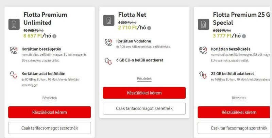Expand Részletek under Flotta Net
The width and height of the screenshot is (272, 138).
point(144,79)
